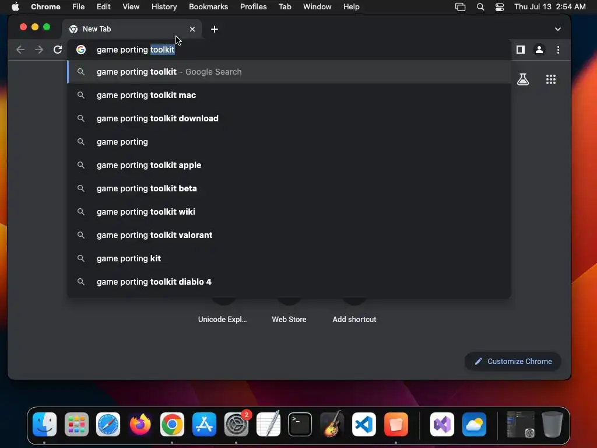597x448 pixels.
Task: Launch GarageBand from the Dock
Action: pos(332,425)
